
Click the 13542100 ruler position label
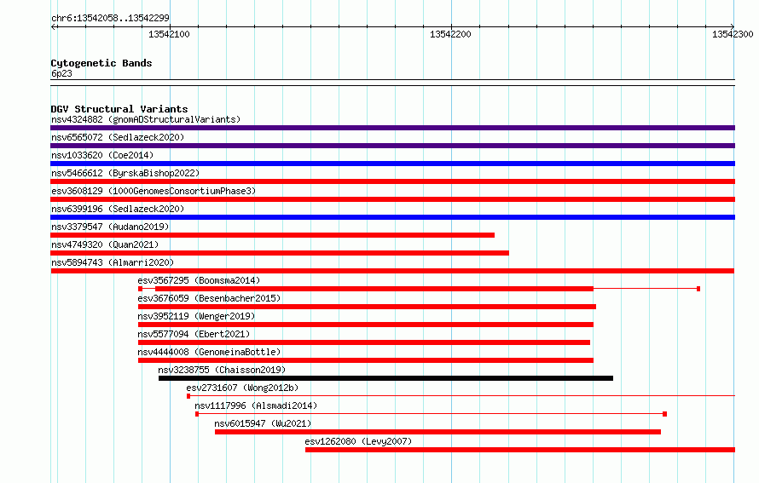coord(169,34)
